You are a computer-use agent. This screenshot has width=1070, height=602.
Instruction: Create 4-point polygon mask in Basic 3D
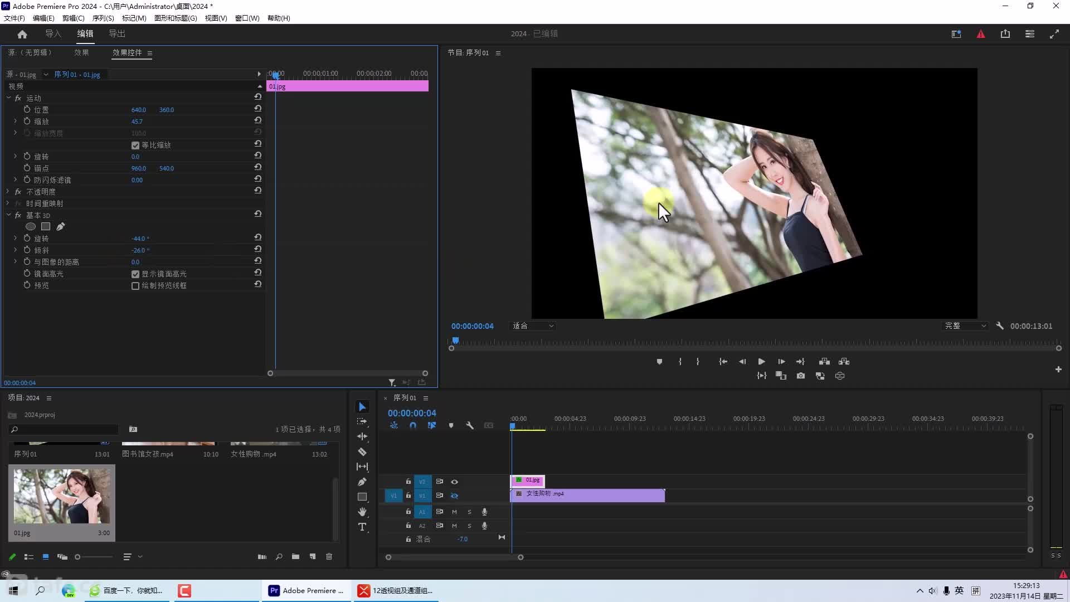46,226
